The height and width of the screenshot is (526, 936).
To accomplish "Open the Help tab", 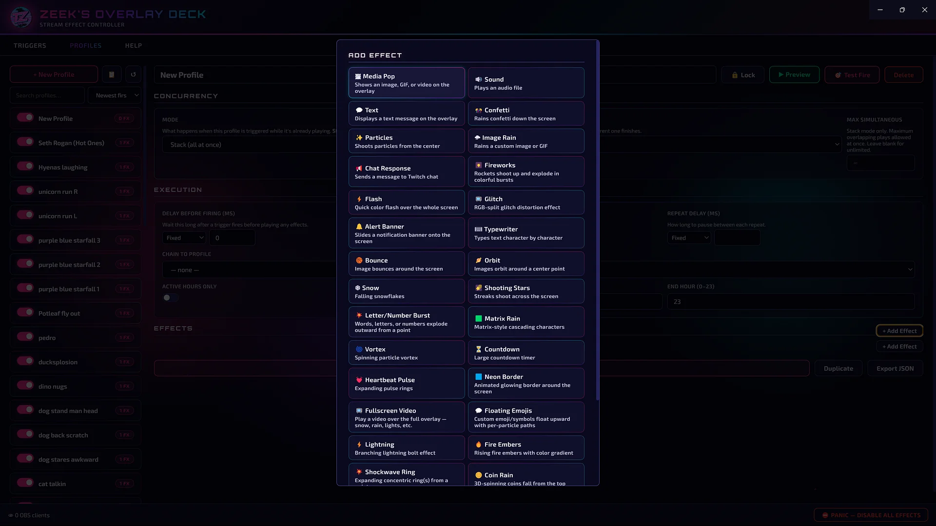I will click(134, 46).
